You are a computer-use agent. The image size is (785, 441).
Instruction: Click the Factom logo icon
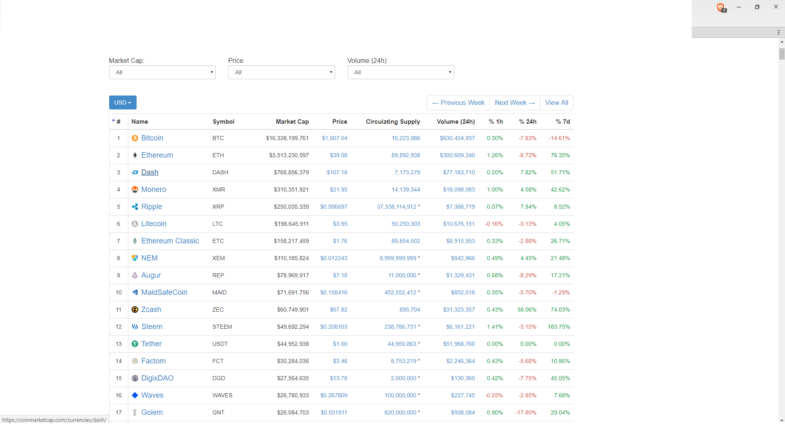pos(135,361)
